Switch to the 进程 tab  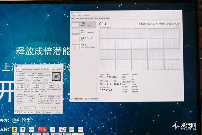73,19
